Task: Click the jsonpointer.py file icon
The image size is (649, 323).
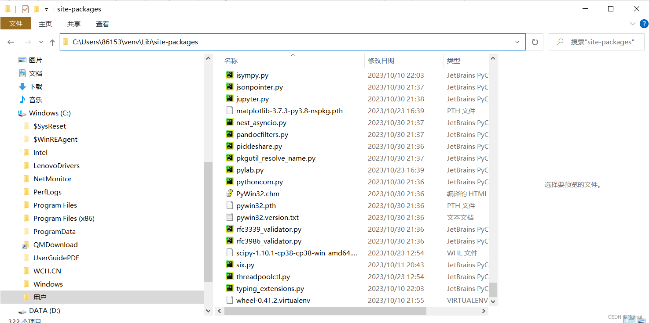Action: (229, 87)
